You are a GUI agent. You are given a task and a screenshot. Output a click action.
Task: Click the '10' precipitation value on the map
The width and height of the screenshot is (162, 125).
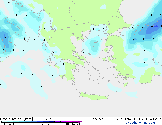5,38
